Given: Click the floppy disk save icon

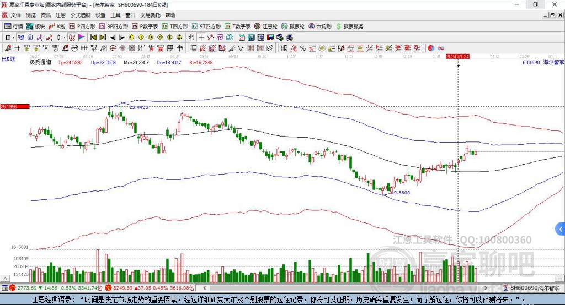Looking at the screenshot, I should 270,37.
